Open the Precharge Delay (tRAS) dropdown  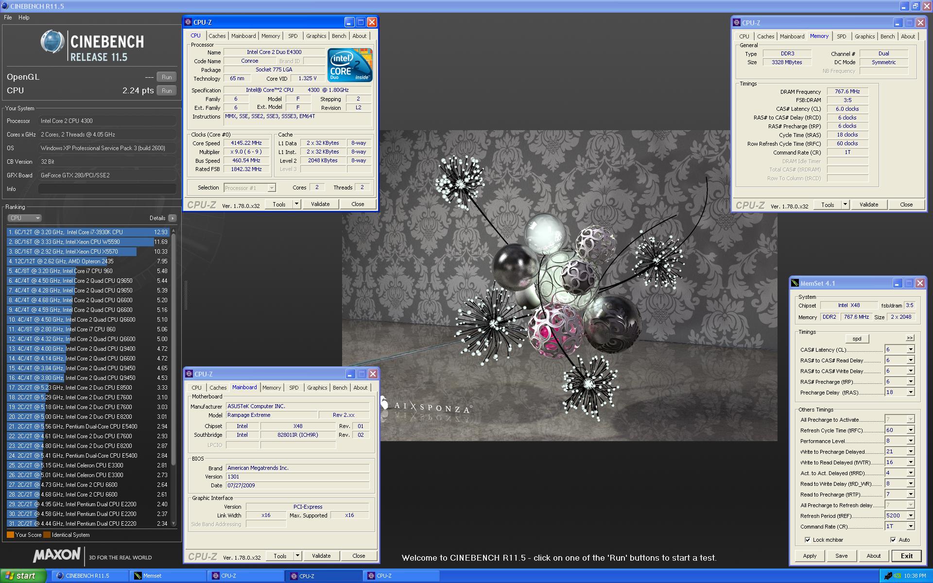tap(911, 392)
